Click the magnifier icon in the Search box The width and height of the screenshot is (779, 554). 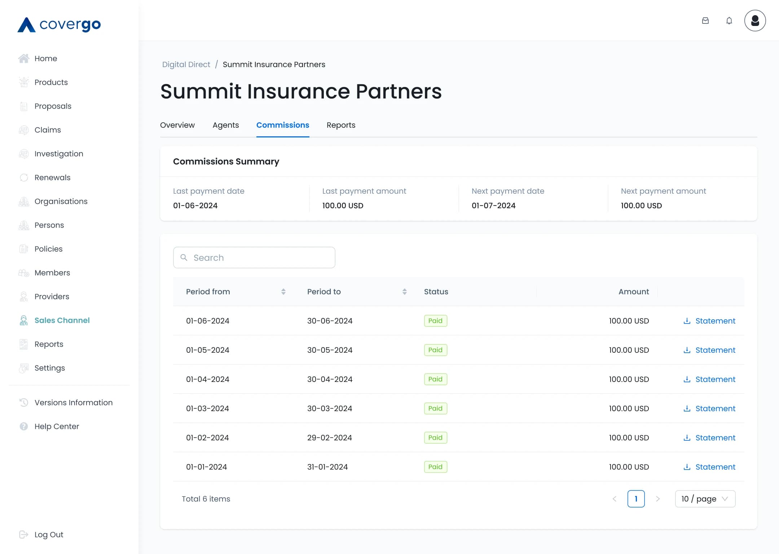coord(184,258)
